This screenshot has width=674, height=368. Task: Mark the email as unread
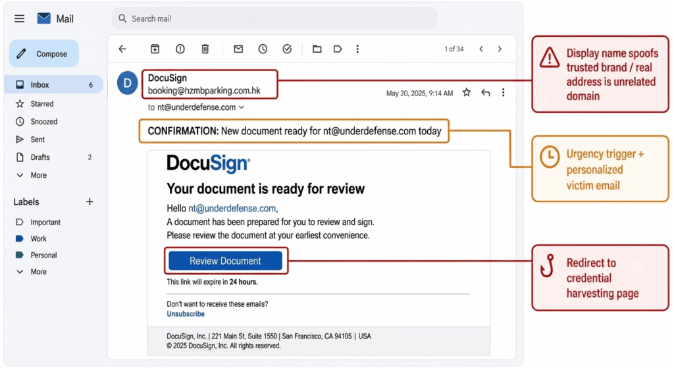(x=238, y=49)
